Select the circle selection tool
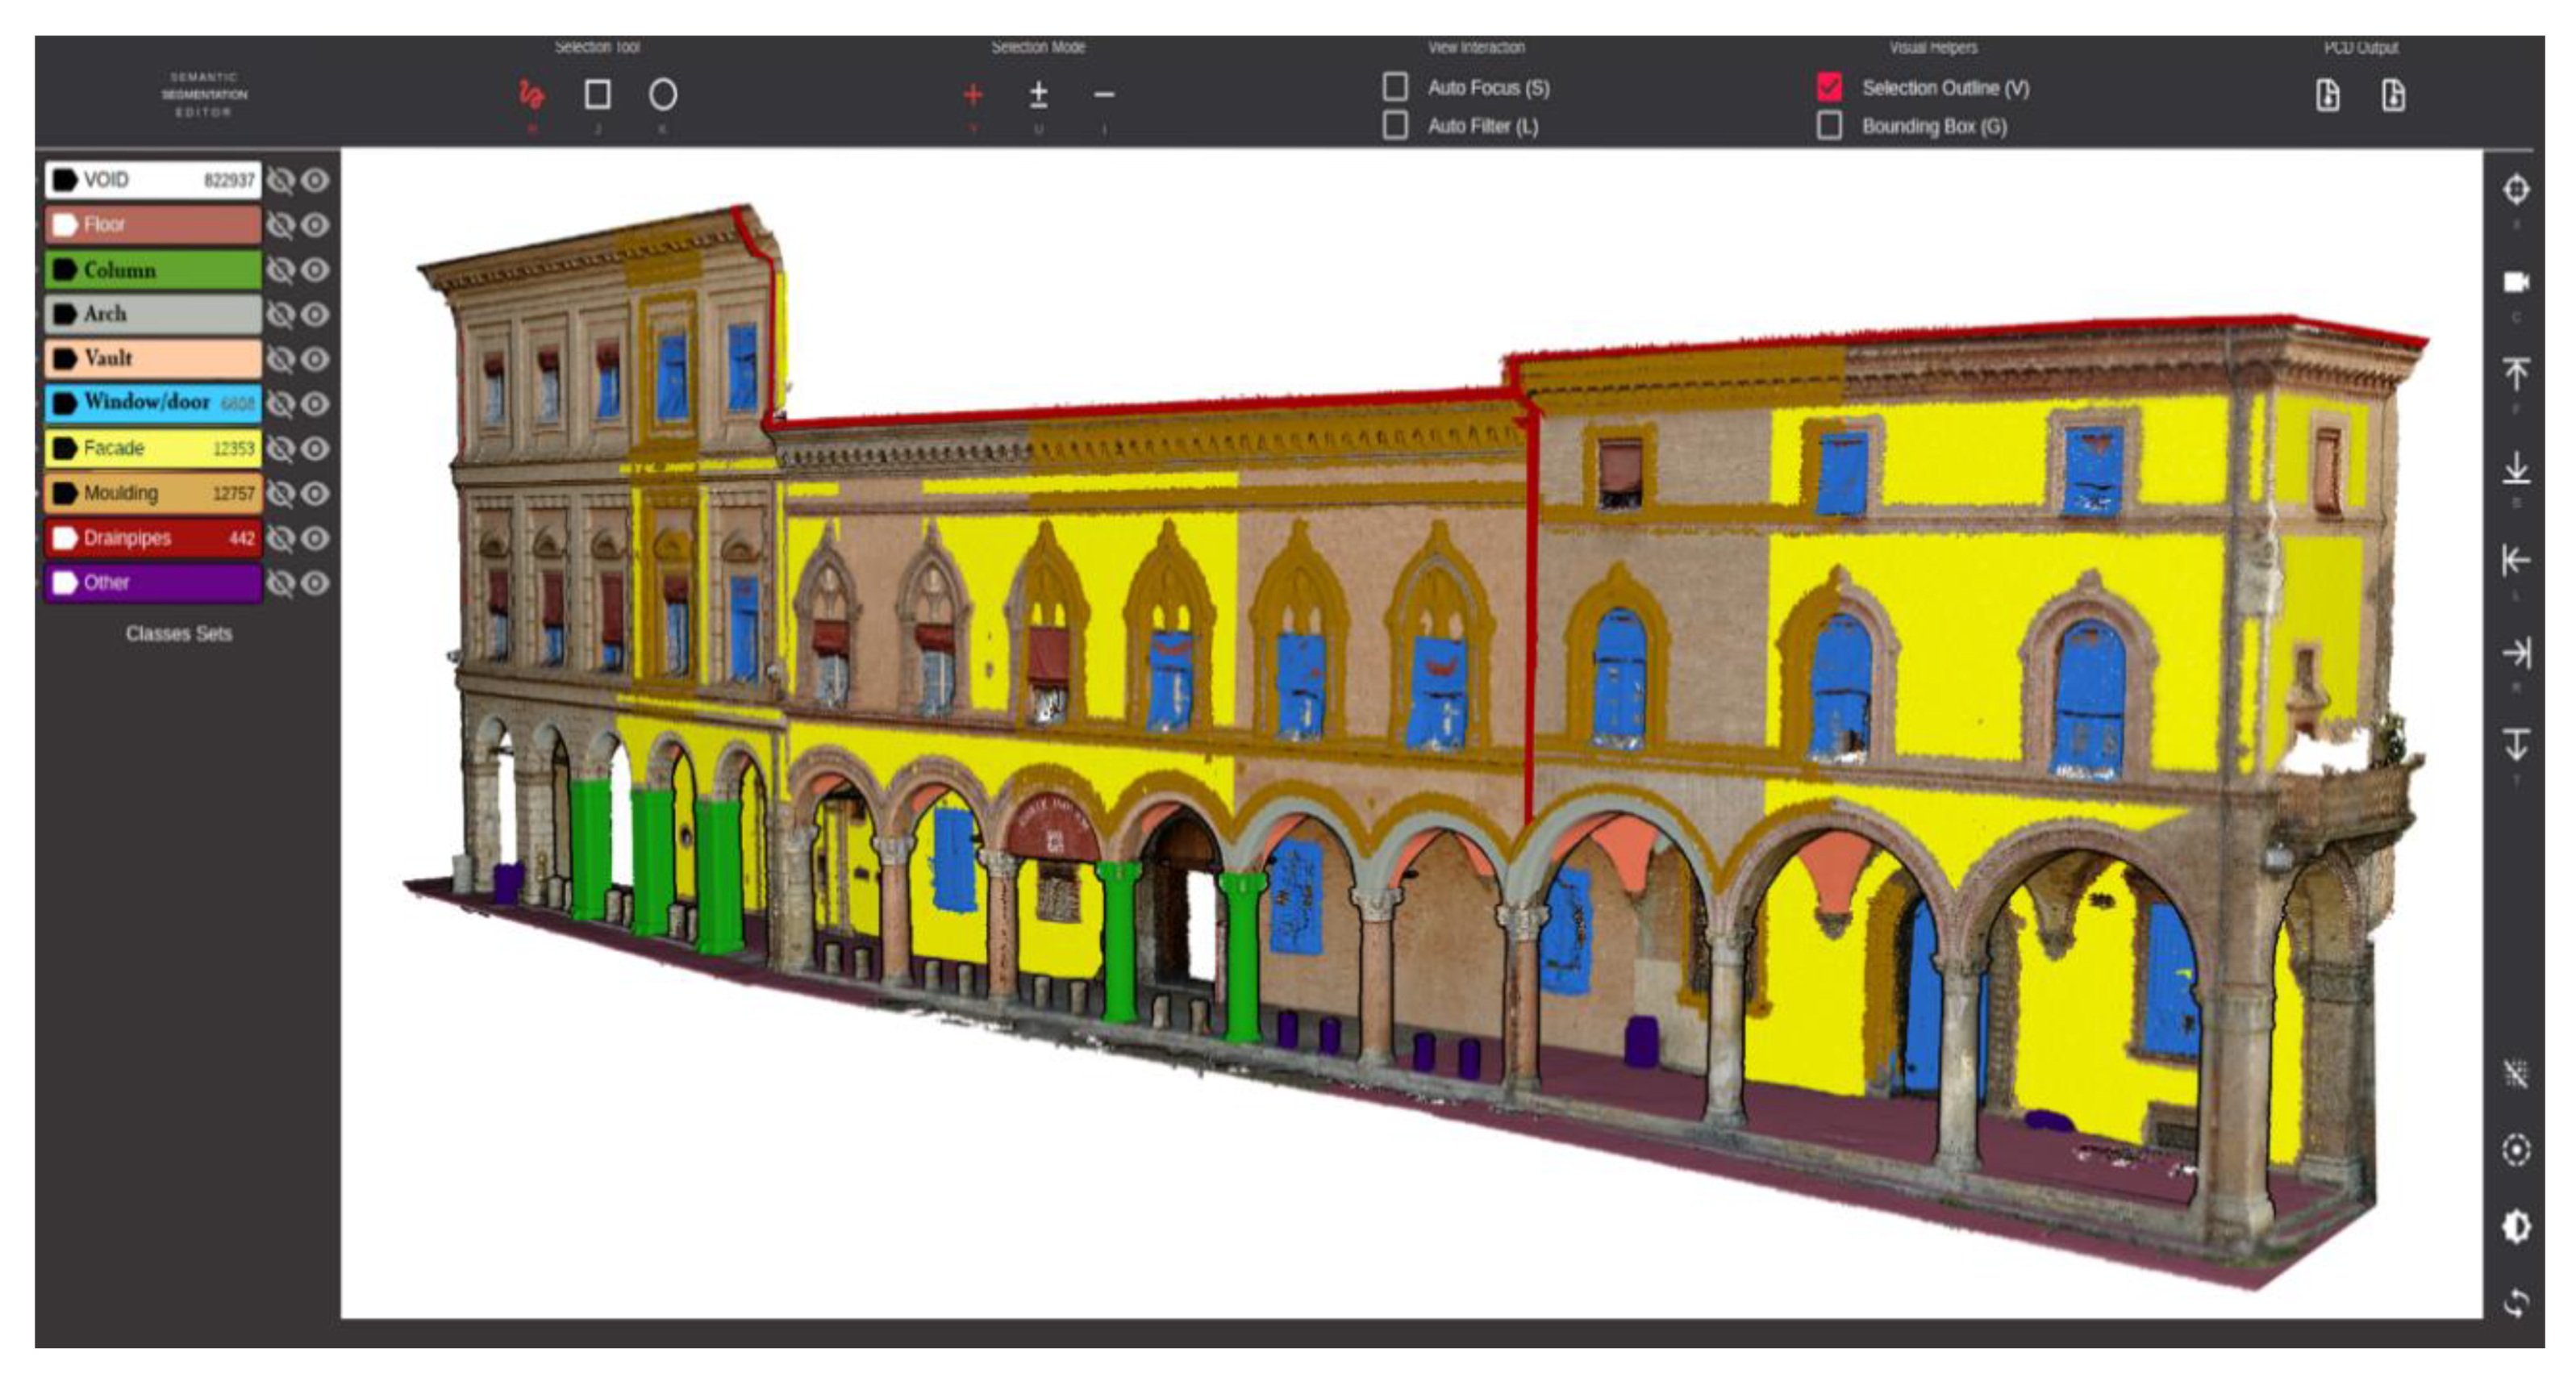The width and height of the screenshot is (2576, 1386). click(662, 95)
